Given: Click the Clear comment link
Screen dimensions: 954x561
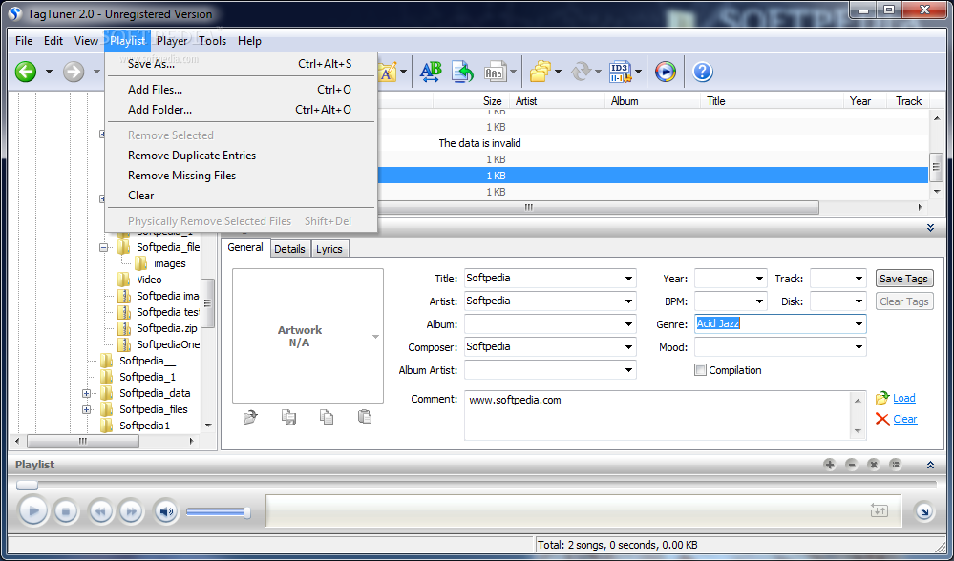Looking at the screenshot, I should [x=904, y=419].
